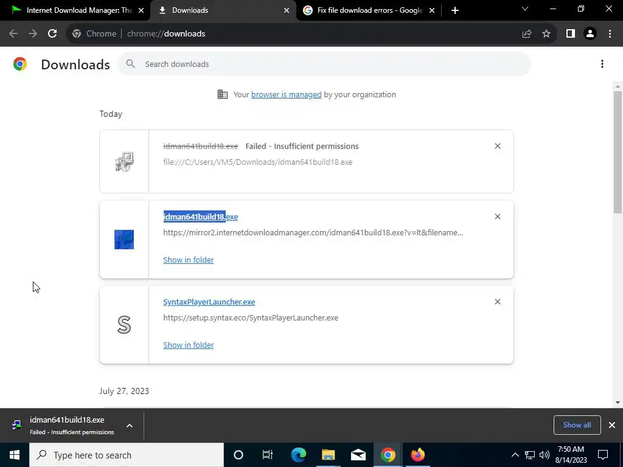The width and height of the screenshot is (623, 467).
Task: Remove failed idman641build18.exe entry from list
Action: point(498,146)
